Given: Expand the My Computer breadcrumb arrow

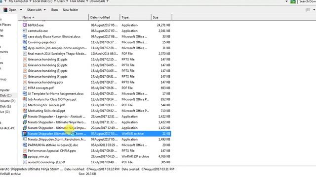Looking at the screenshot, I should [30, 1].
